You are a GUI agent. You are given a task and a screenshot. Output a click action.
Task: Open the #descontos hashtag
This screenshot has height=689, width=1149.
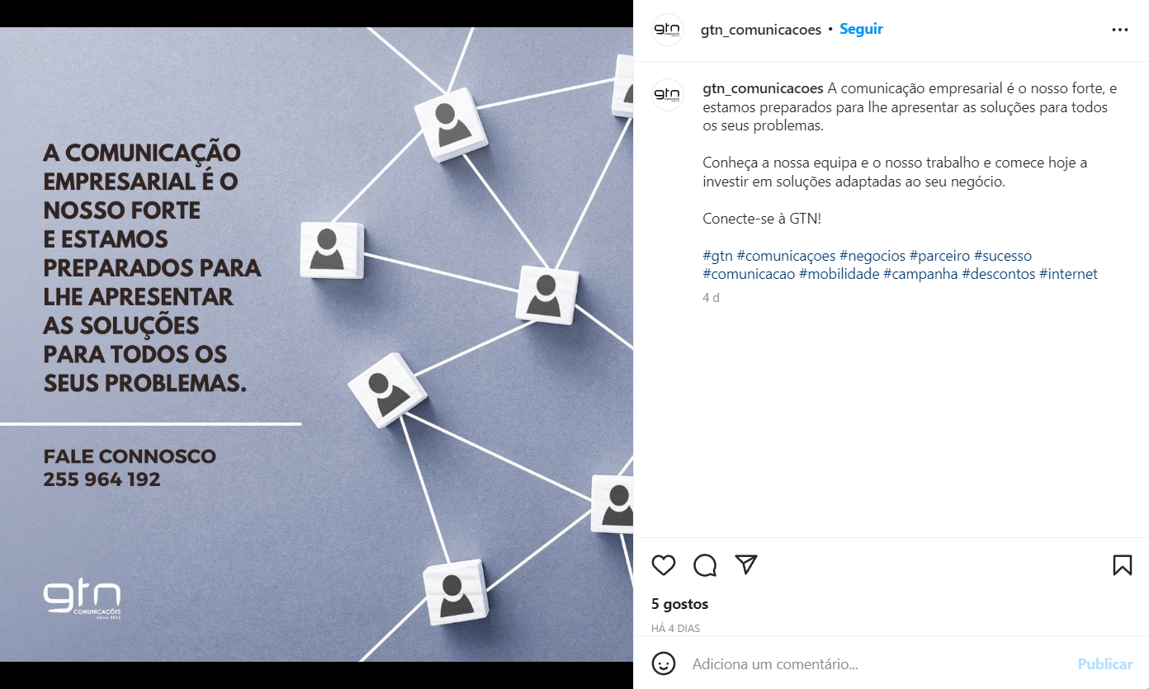(999, 274)
